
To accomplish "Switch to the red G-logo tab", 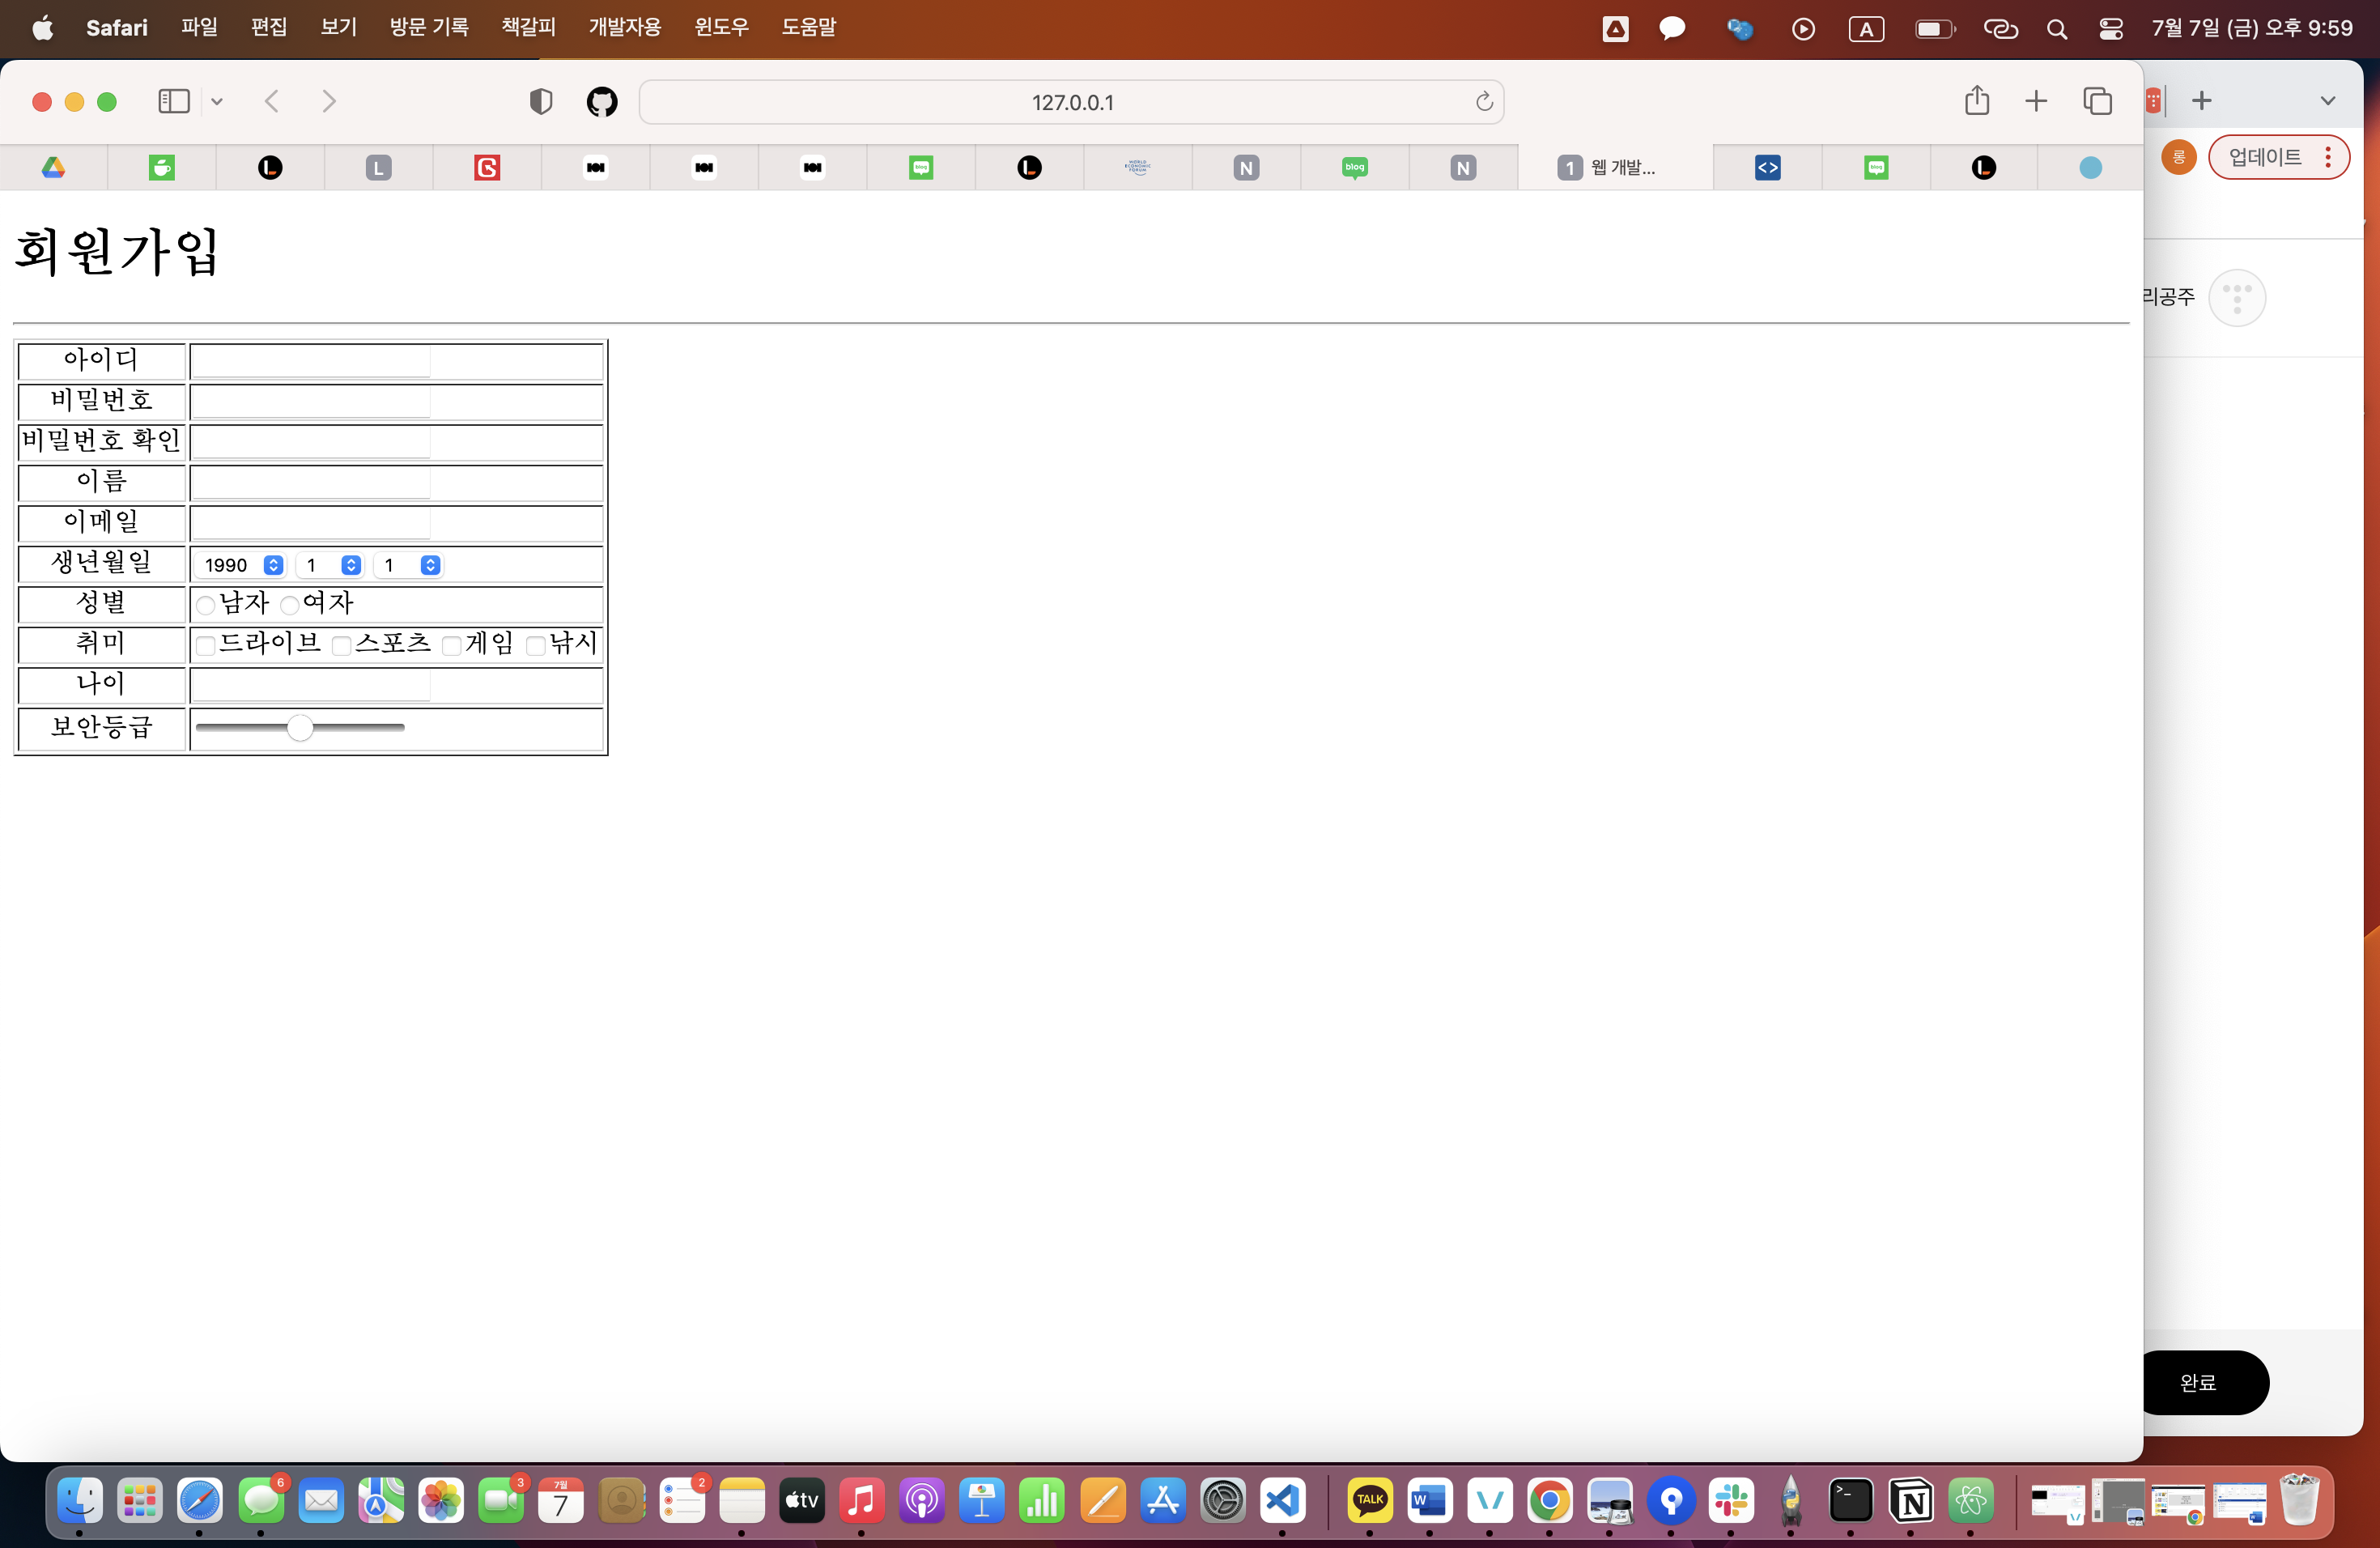I will [487, 168].
